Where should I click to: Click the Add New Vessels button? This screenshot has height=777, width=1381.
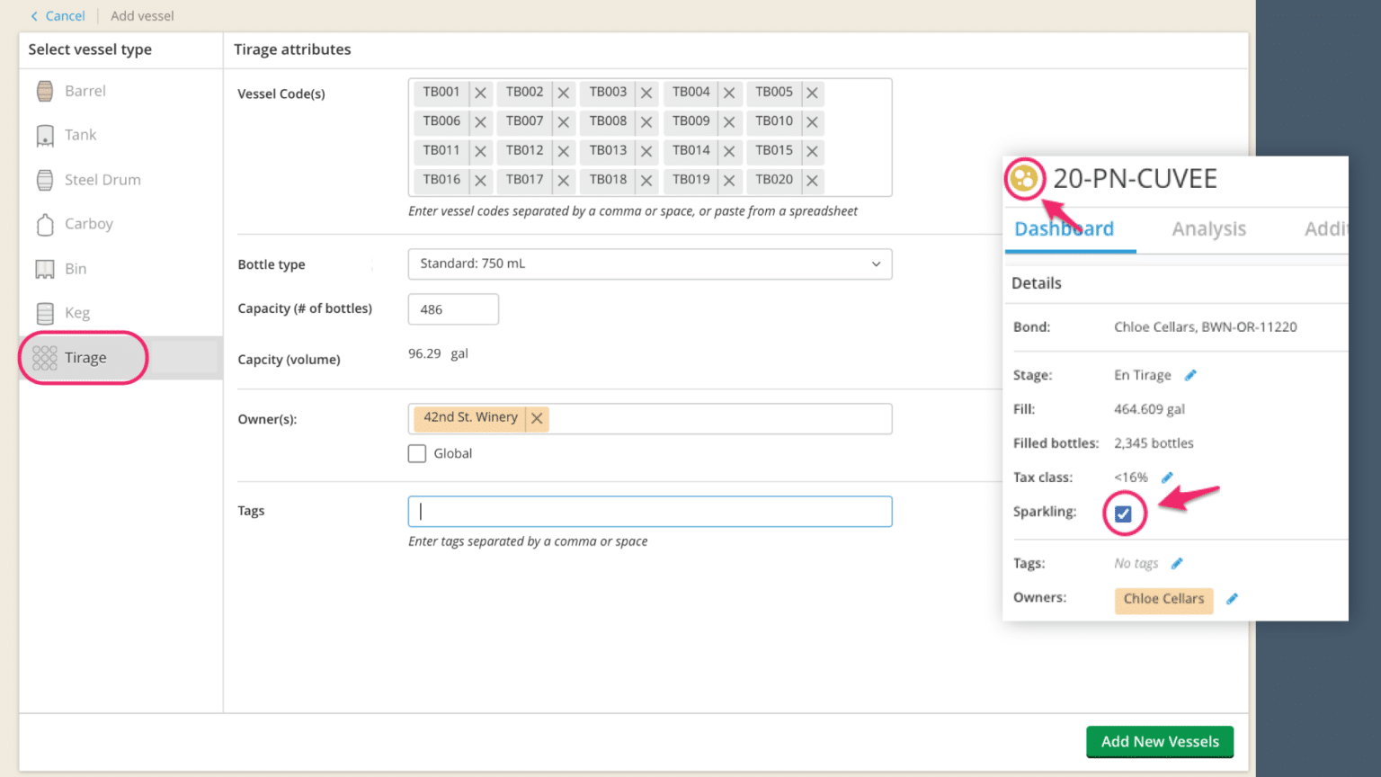coord(1159,742)
